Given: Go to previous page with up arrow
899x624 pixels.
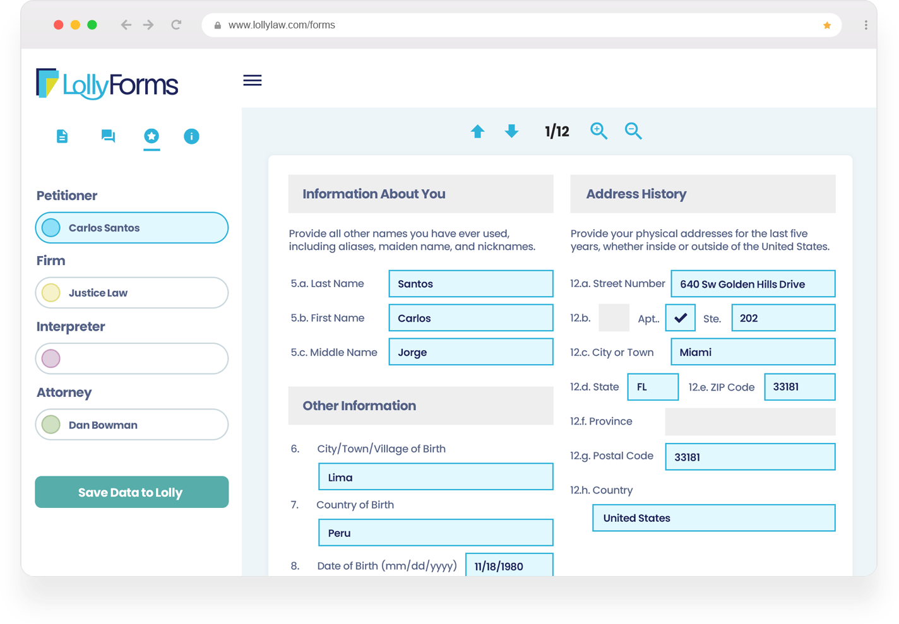Looking at the screenshot, I should (x=477, y=131).
